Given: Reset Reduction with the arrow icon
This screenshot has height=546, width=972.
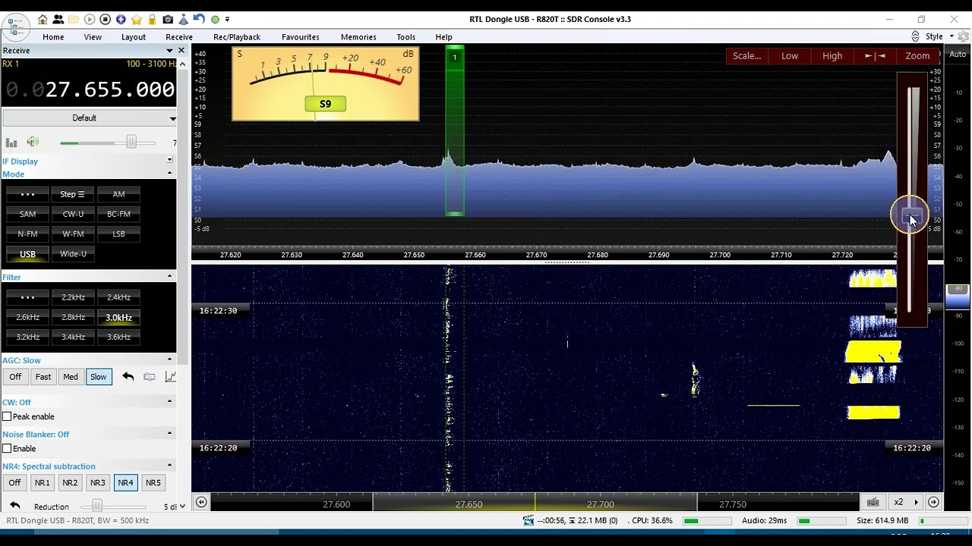Looking at the screenshot, I should [x=14, y=506].
